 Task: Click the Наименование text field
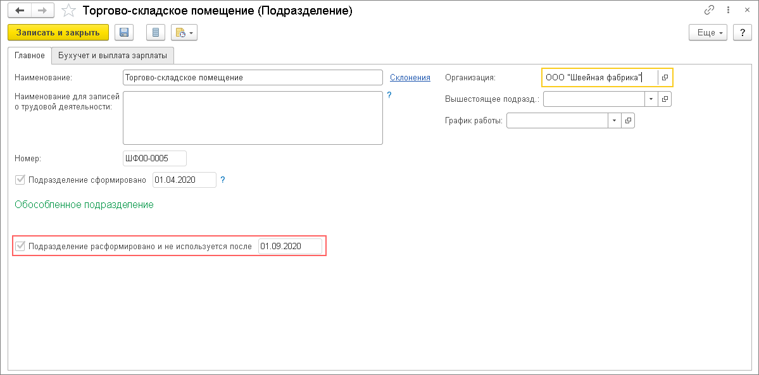(253, 77)
